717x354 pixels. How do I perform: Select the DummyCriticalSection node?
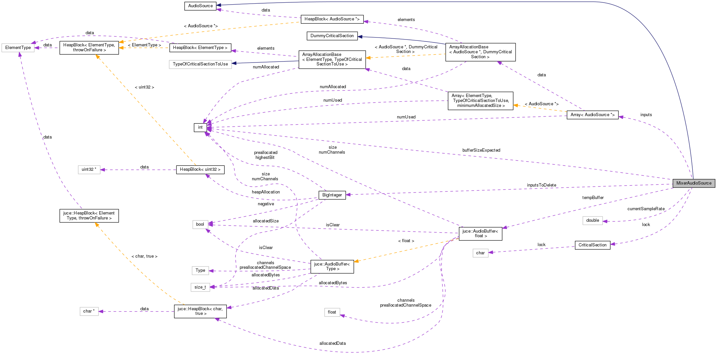[x=332, y=36]
